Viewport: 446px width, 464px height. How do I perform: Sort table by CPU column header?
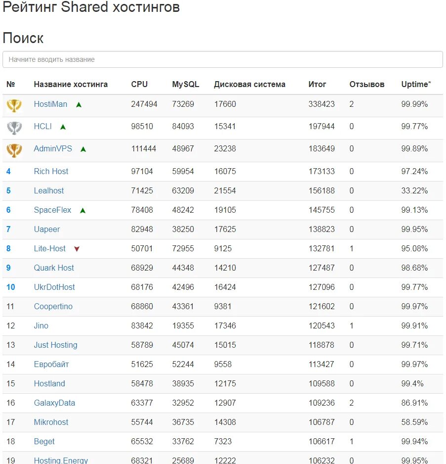(x=139, y=84)
